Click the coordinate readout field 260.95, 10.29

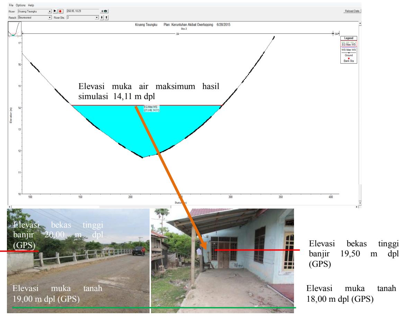[83, 11]
